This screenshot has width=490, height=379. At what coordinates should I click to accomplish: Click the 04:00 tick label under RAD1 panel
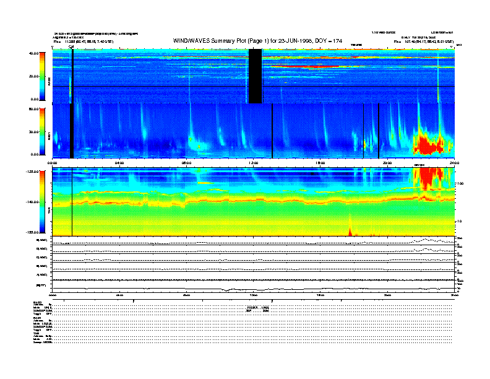119,163
